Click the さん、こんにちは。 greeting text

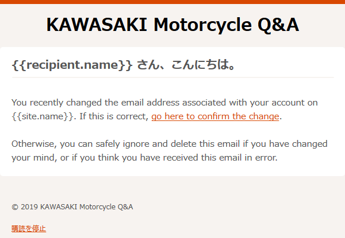(186, 65)
